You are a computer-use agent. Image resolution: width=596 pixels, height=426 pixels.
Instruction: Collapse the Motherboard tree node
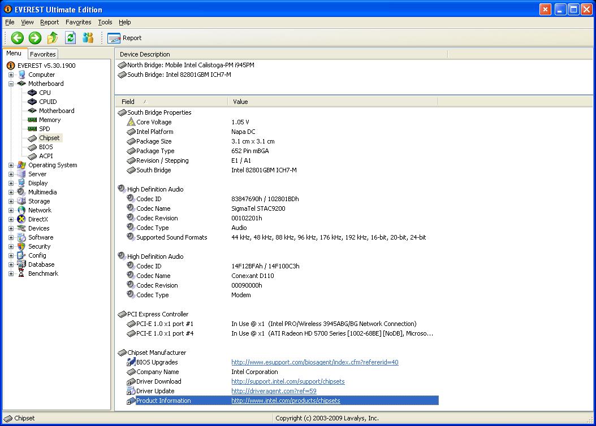(11, 84)
